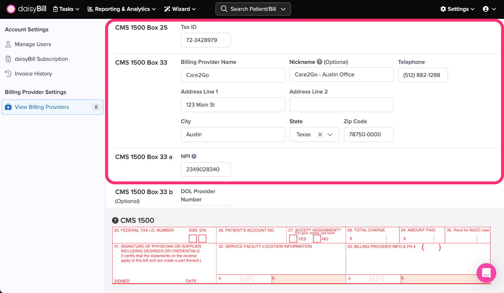The height and width of the screenshot is (293, 504).
Task: Click the Billing Provider Name field
Action: (x=233, y=75)
